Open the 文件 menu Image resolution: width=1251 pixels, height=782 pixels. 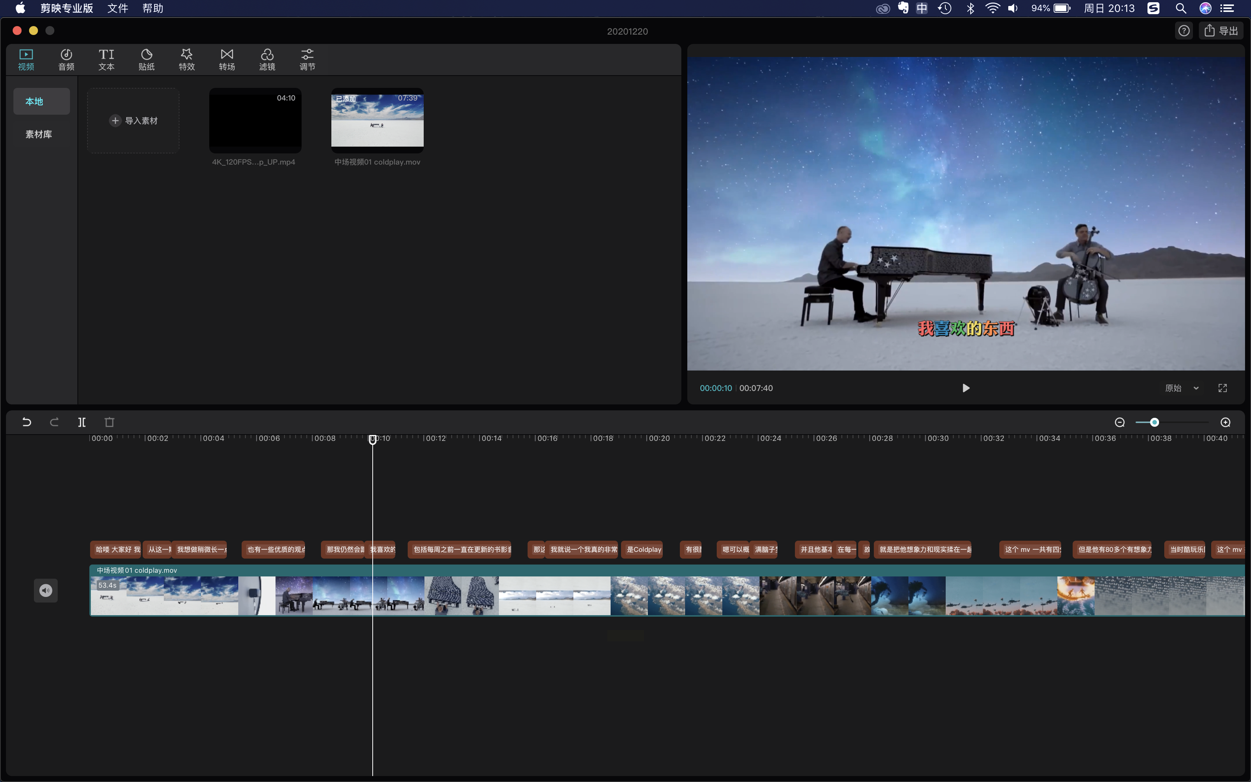[117, 8]
